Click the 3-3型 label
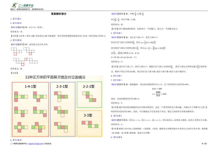Screen dimensions: 218x154 tap(88, 115)
